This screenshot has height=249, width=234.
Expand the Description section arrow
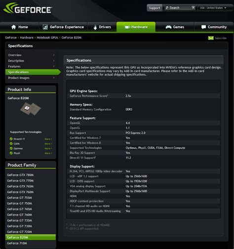pos(54,61)
